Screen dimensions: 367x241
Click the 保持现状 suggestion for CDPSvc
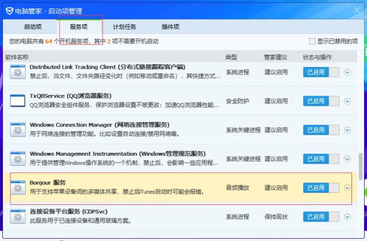pyautogui.click(x=276, y=217)
